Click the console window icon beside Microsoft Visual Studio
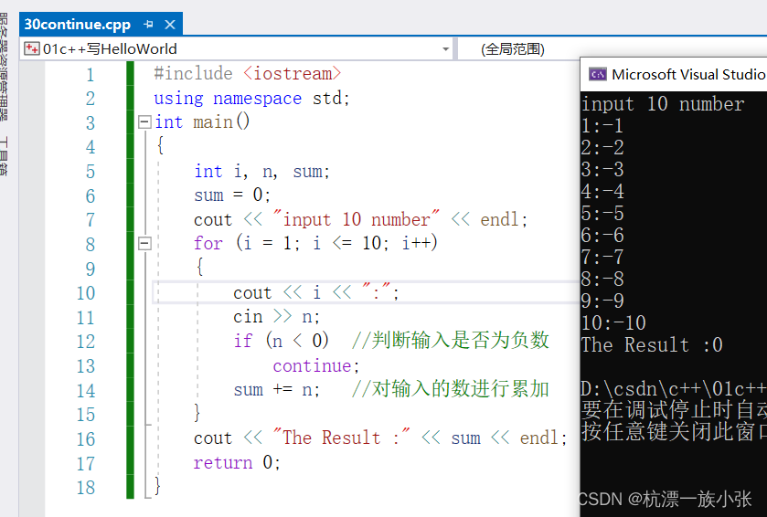Image resolution: width=767 pixels, height=517 pixels. [598, 74]
